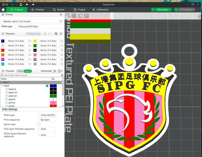Collapse the black object tree node

[3, 86]
